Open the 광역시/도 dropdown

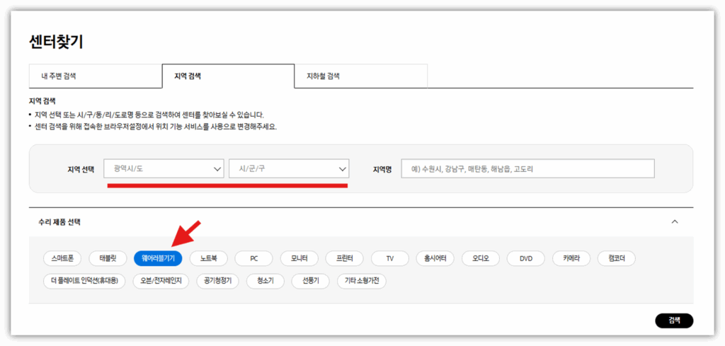point(164,168)
